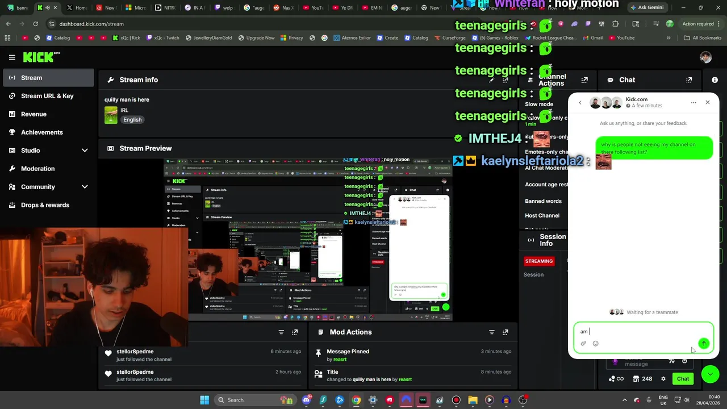Send the support chat message
This screenshot has height=409, width=727.
tap(704, 343)
